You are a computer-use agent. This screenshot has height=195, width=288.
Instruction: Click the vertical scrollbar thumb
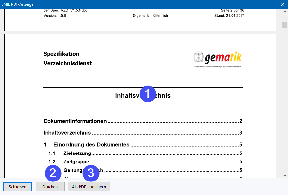tap(284, 25)
